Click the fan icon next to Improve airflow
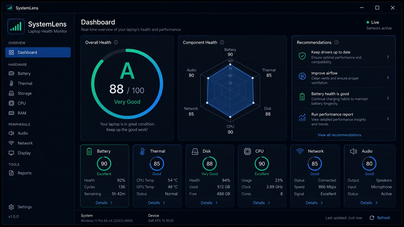Screen dimensions: 404x227 302,76
